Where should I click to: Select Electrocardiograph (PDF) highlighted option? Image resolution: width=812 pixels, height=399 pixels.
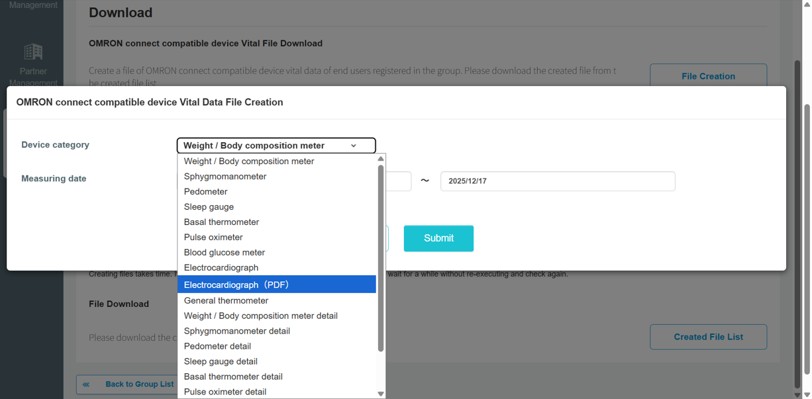point(277,285)
